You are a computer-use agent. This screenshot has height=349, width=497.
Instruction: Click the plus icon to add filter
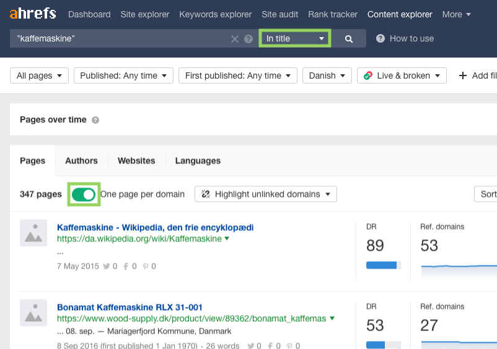[x=463, y=75]
